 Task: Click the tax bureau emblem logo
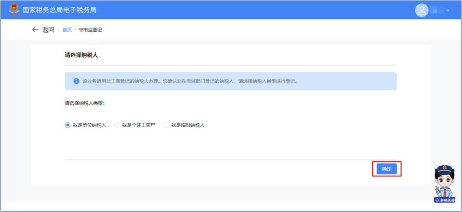(x=14, y=10)
